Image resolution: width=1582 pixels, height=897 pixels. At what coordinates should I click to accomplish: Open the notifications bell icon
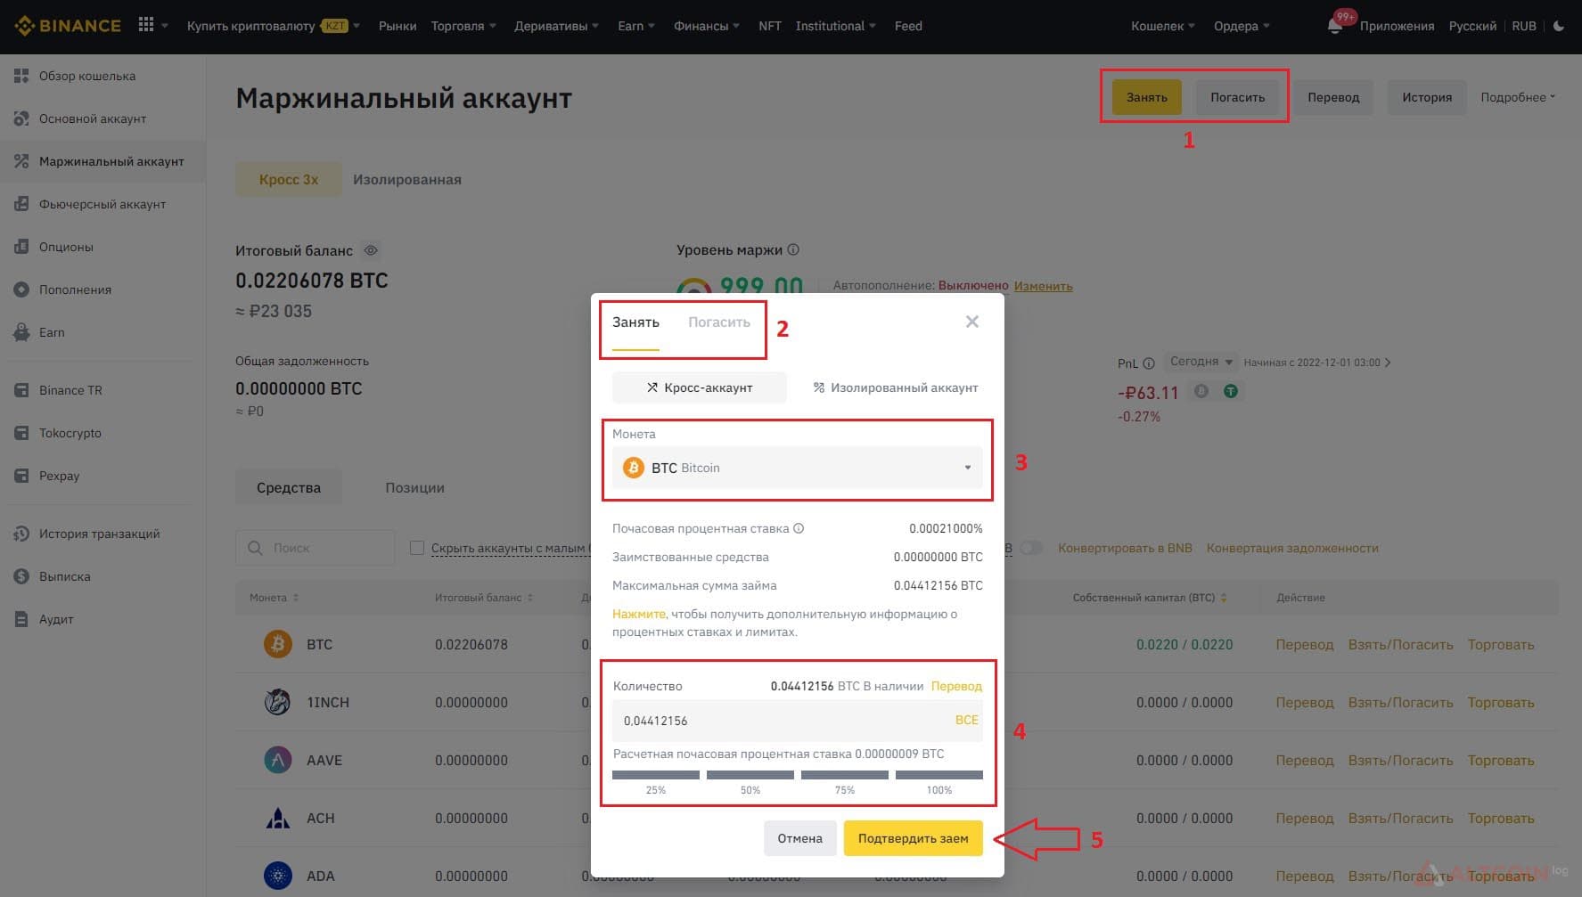coord(1334,27)
